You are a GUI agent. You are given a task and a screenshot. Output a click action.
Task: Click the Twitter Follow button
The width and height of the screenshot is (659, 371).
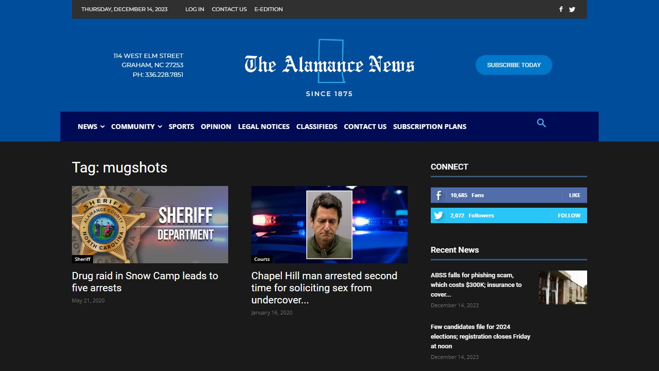569,215
